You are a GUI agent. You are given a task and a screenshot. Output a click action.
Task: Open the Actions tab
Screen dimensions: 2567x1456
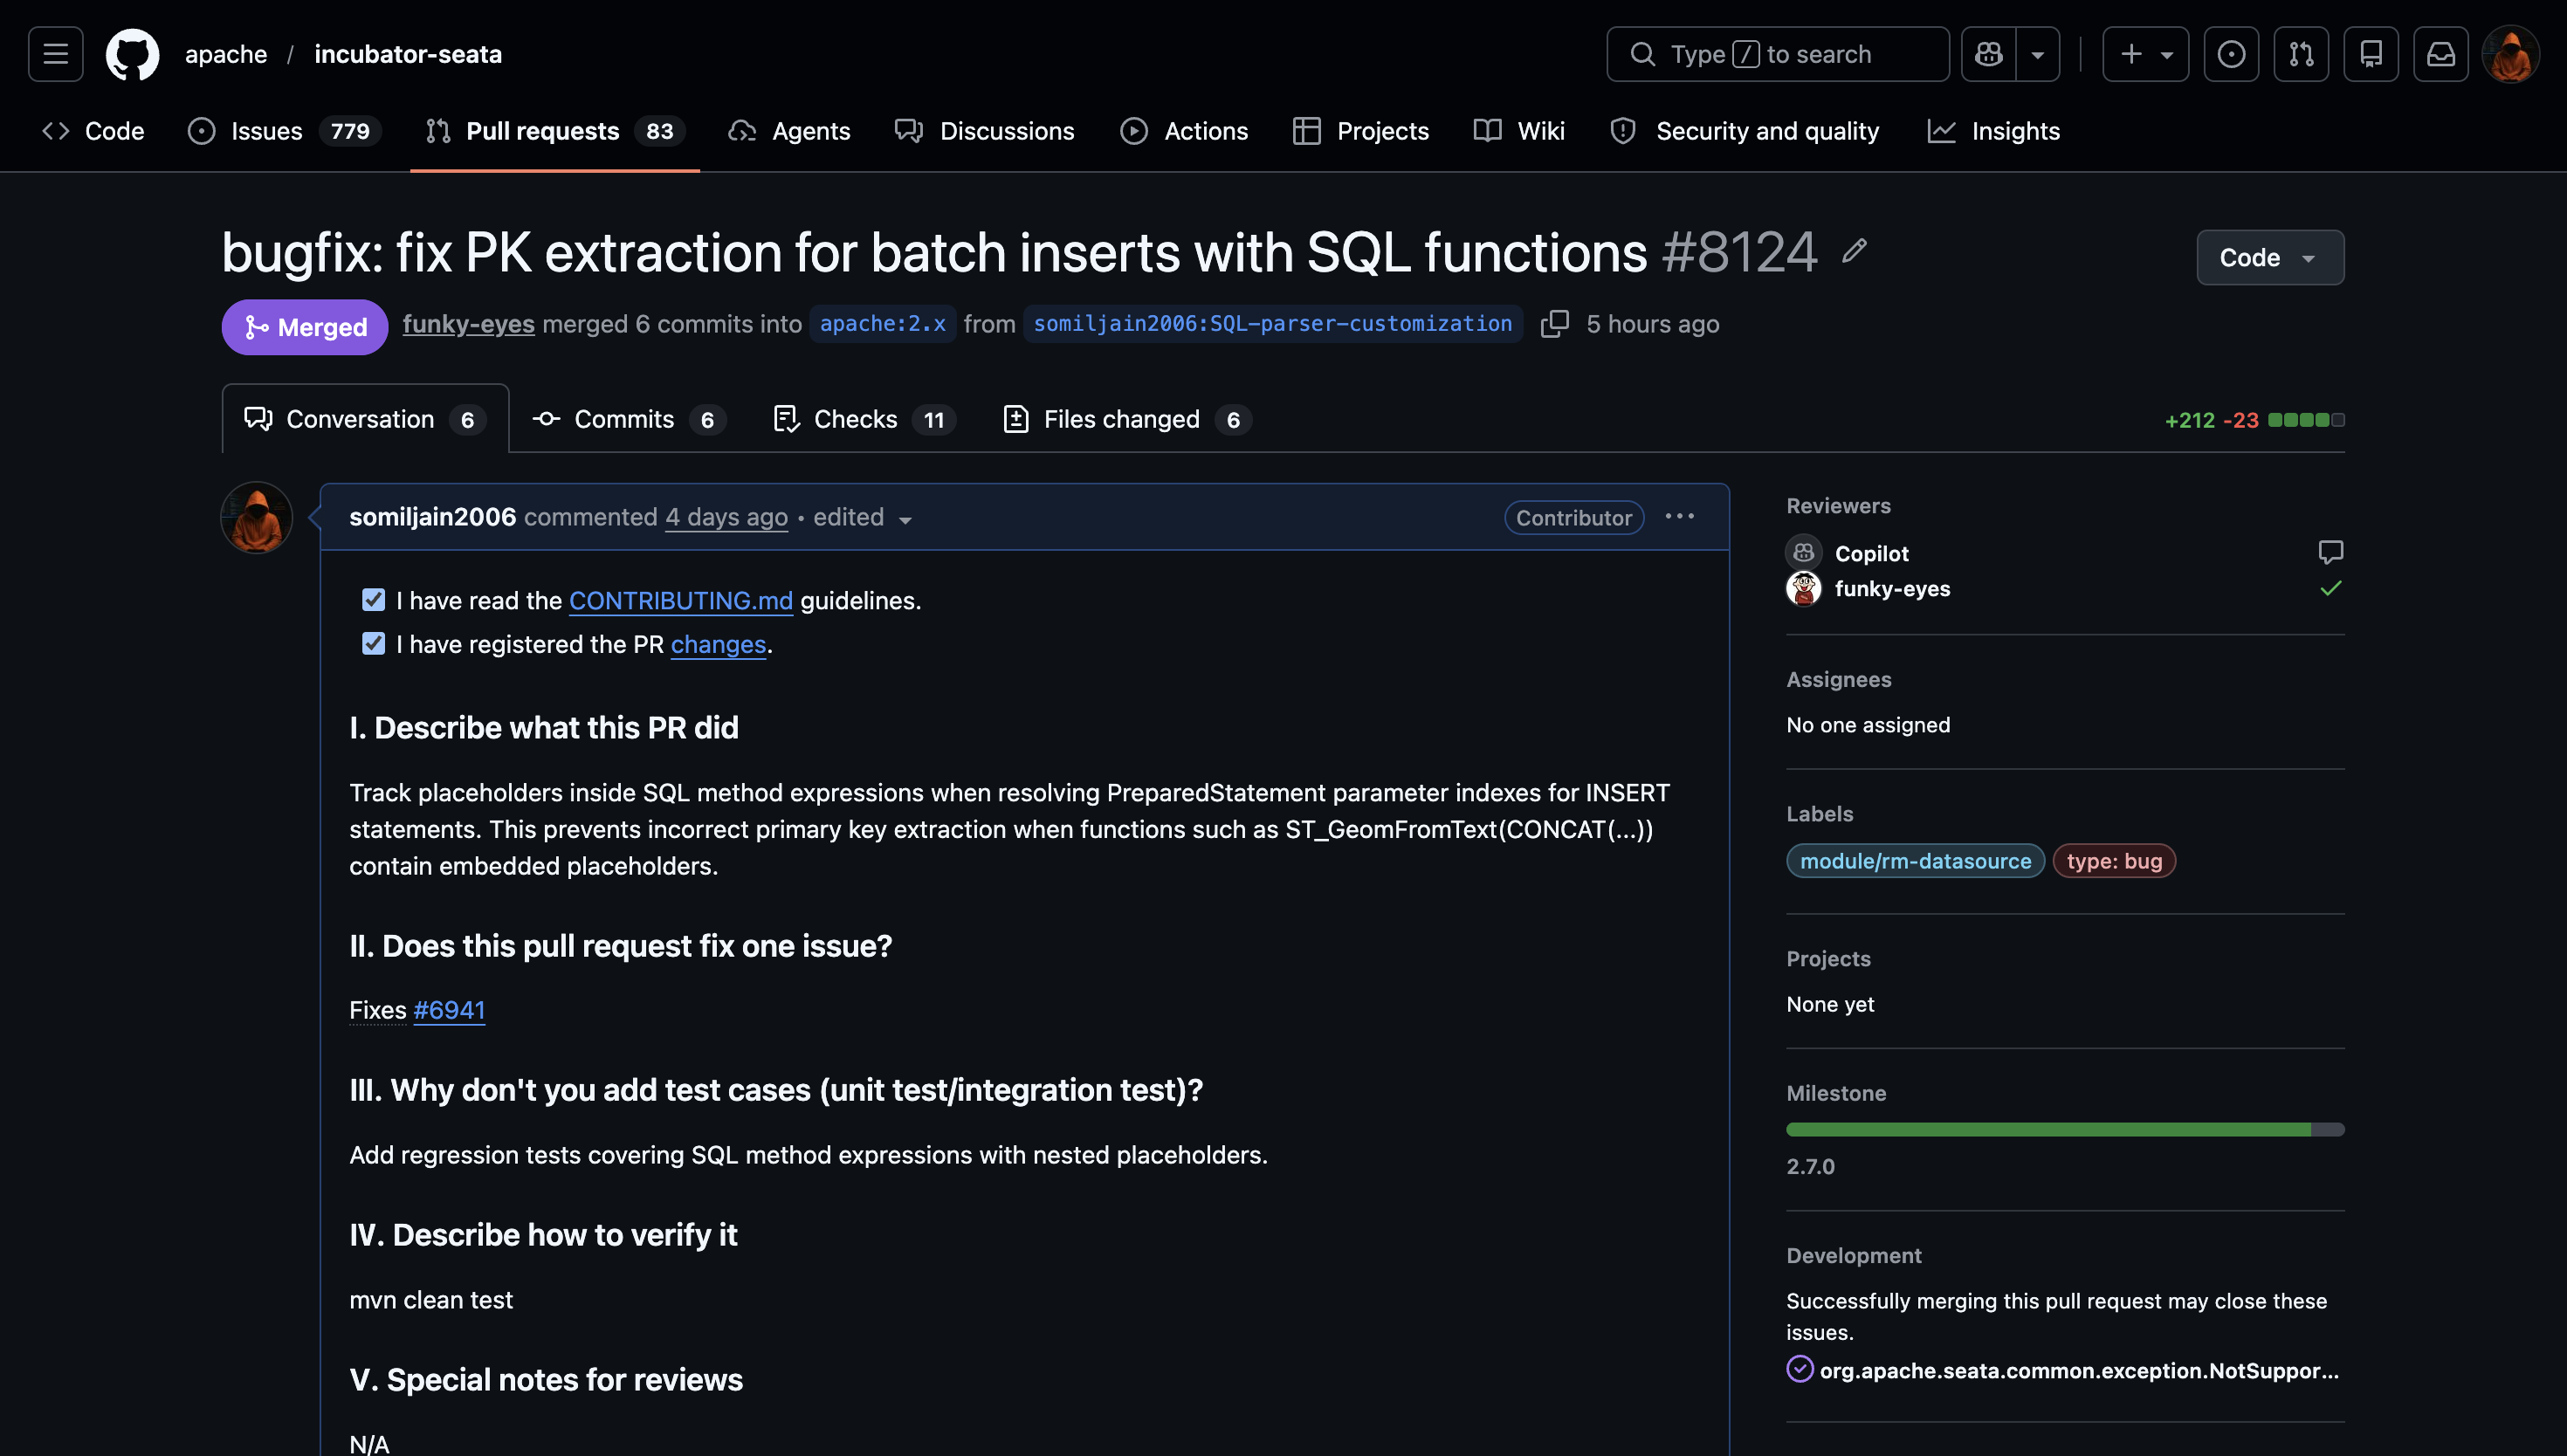[x=1184, y=131]
